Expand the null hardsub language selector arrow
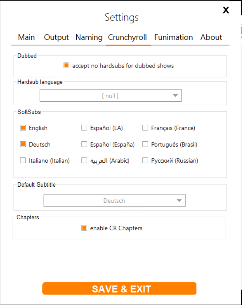This screenshot has height=305, width=242. 175,95
